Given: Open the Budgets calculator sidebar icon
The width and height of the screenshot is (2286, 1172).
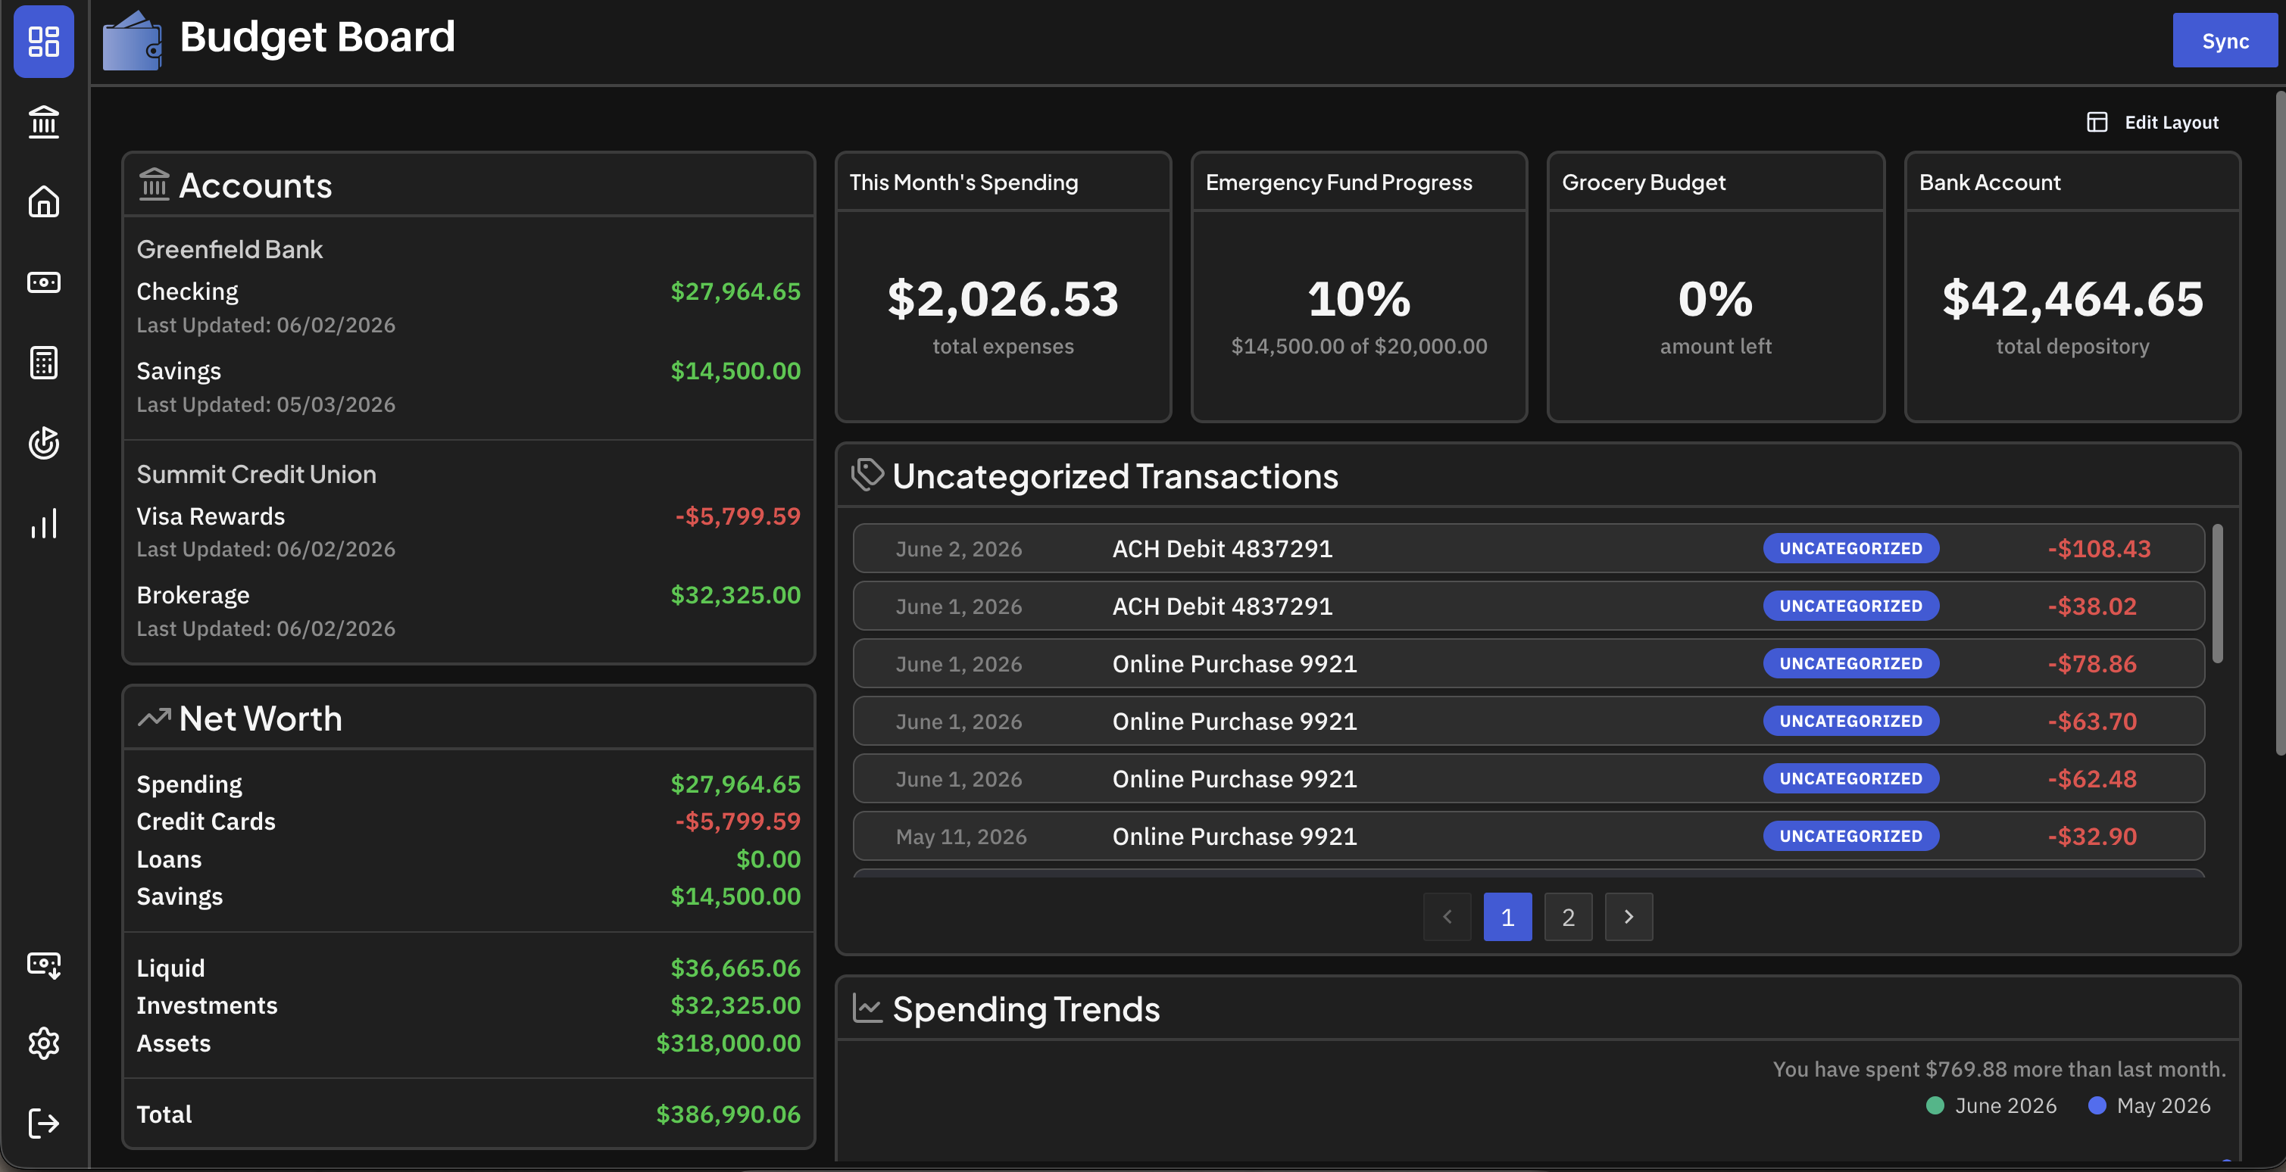Looking at the screenshot, I should coord(43,362).
